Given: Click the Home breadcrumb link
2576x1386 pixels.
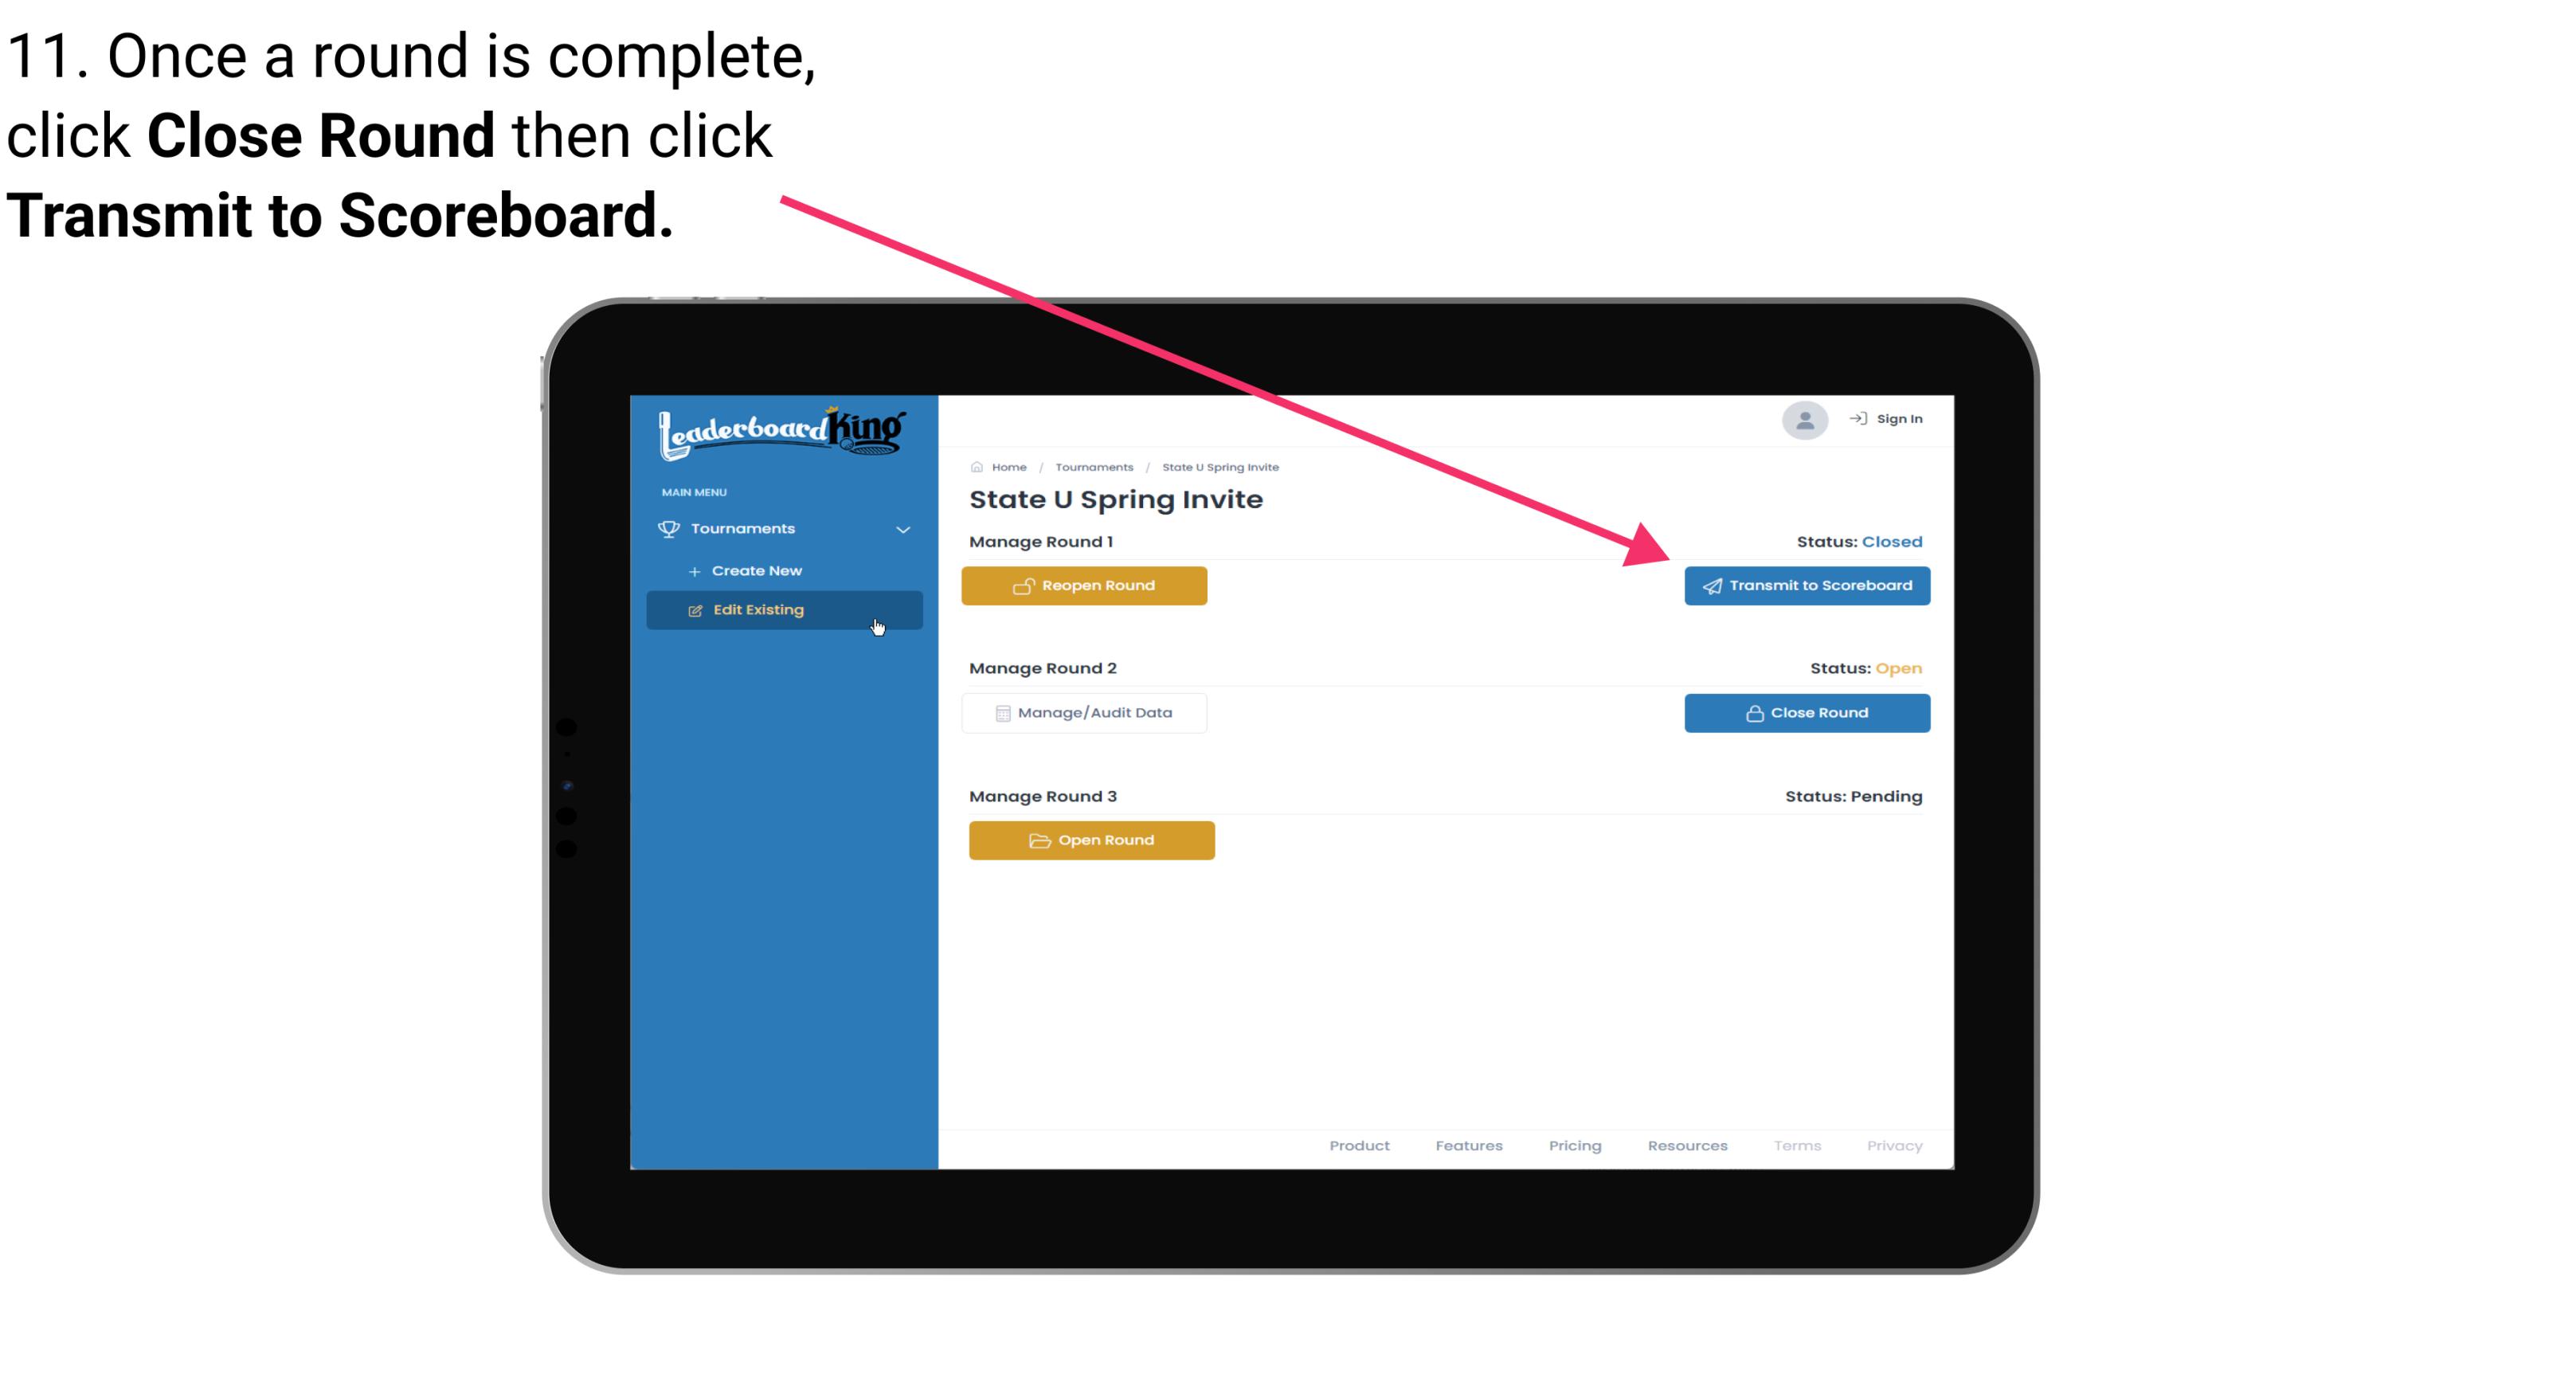Looking at the screenshot, I should pos(1007,466).
